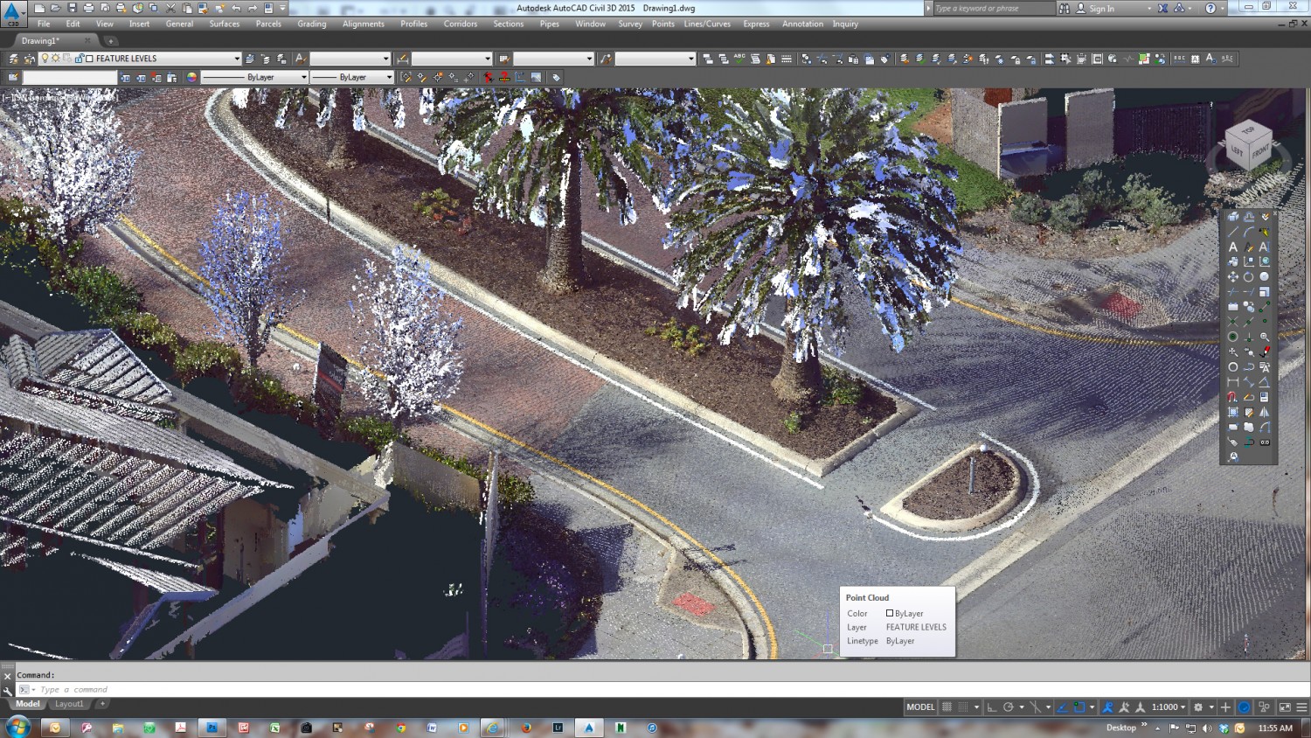Screen dimensions: 1311x738
Task: Expand the ByLayer linetype dropdown
Action: pos(303,77)
